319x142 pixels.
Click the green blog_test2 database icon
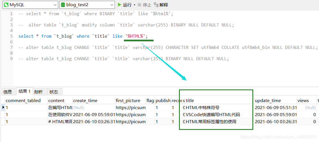[x=63, y=5]
